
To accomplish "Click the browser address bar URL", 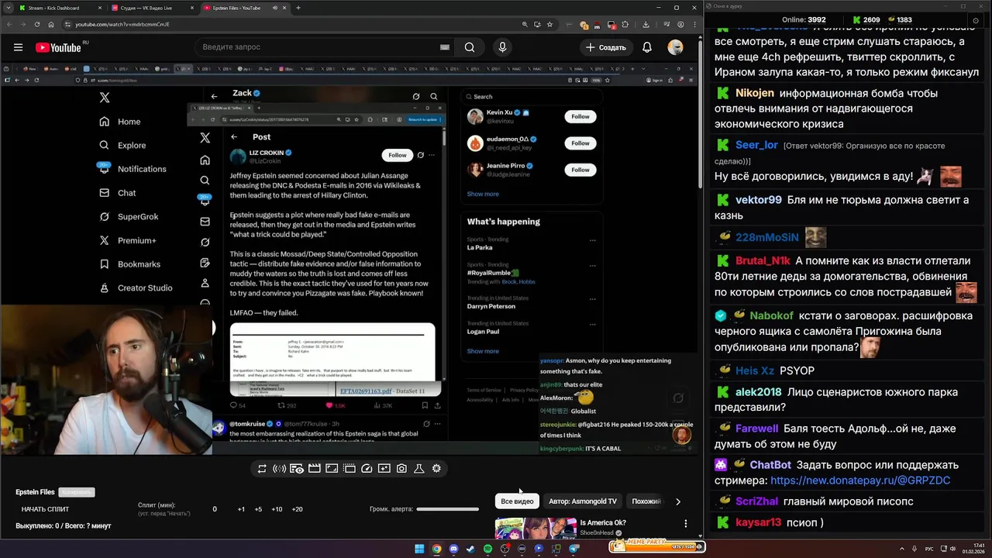I will click(x=122, y=24).
